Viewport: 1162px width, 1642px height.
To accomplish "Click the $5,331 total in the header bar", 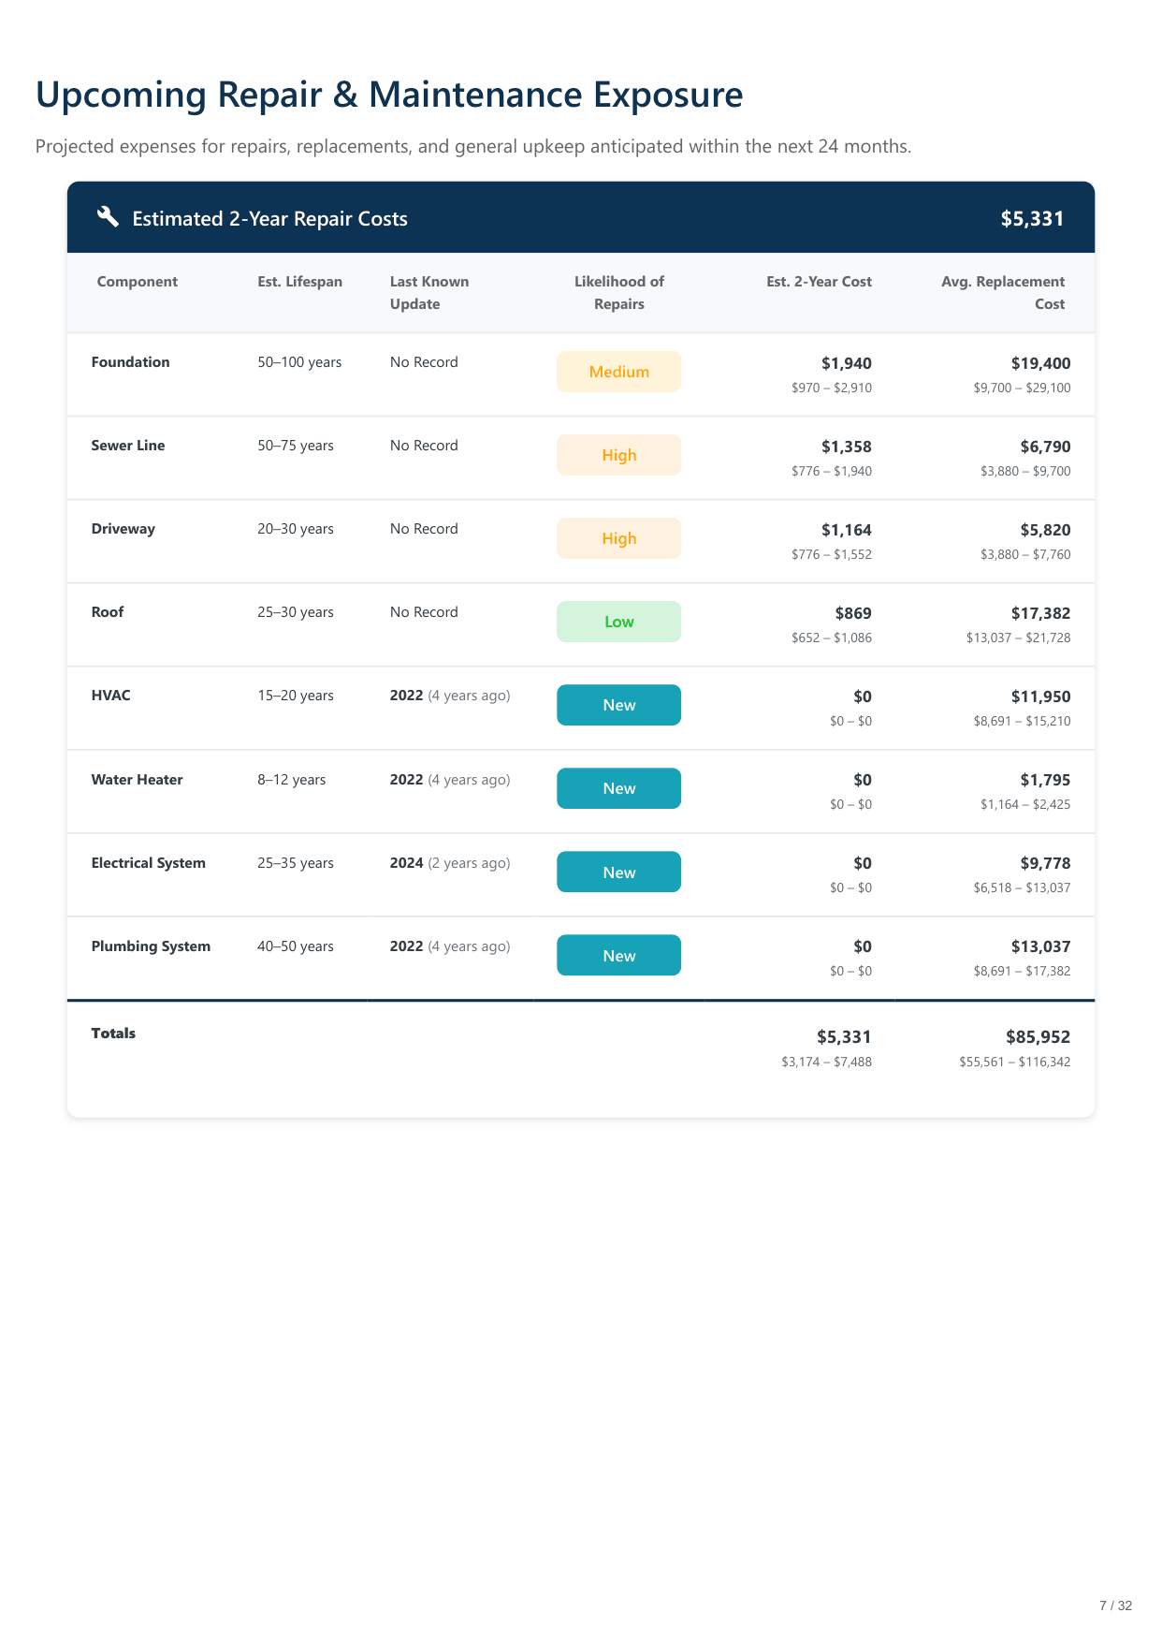I will (x=1032, y=219).
